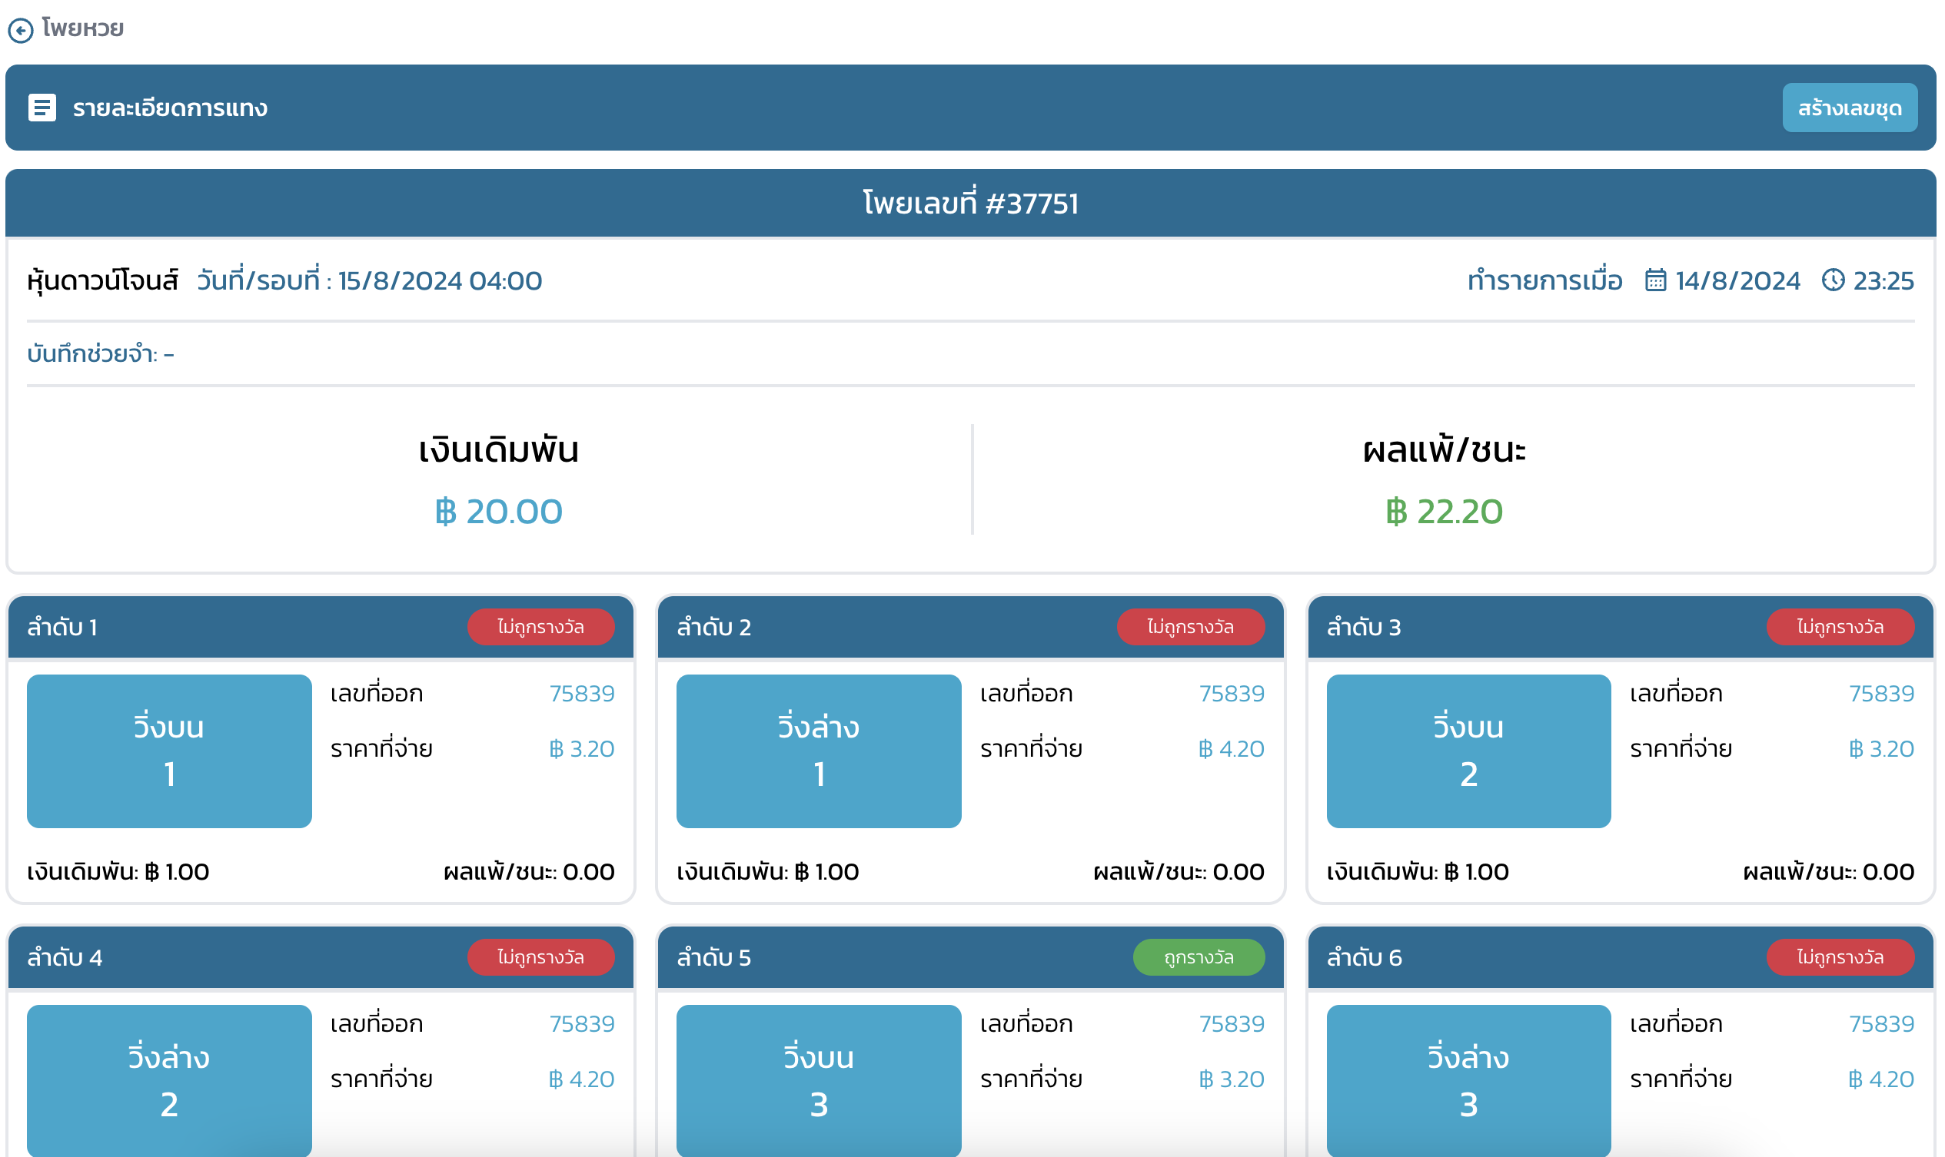Go back via the โพยหวย link
Screen dimensions: 1945x1157
[x=83, y=29]
